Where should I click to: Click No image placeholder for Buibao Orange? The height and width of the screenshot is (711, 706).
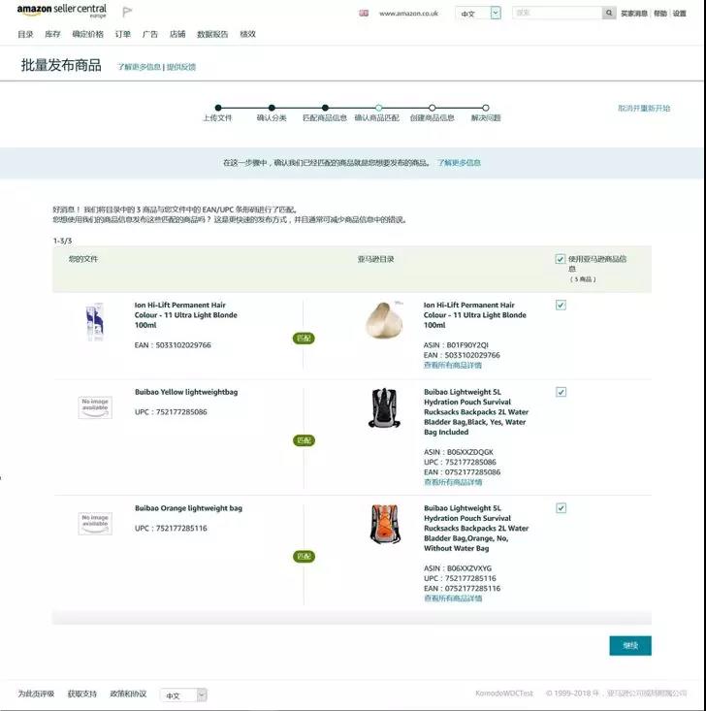95,524
